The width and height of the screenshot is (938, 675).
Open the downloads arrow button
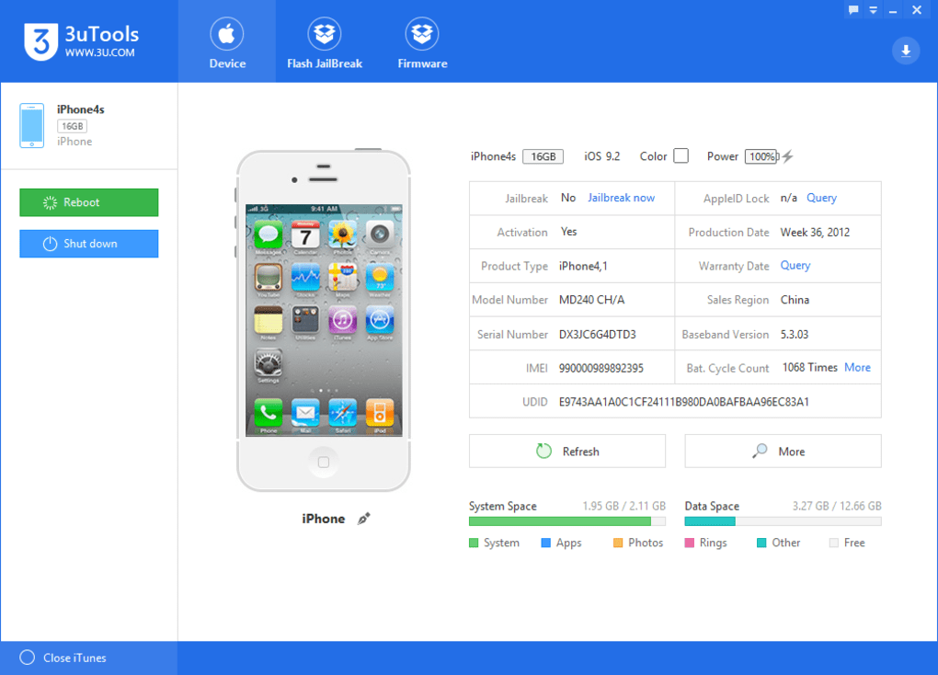(x=906, y=51)
